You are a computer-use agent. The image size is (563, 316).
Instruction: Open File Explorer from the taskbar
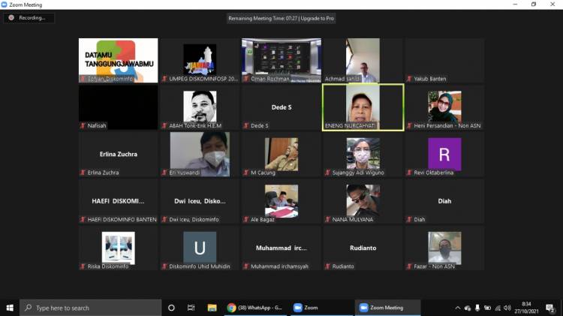point(212,308)
